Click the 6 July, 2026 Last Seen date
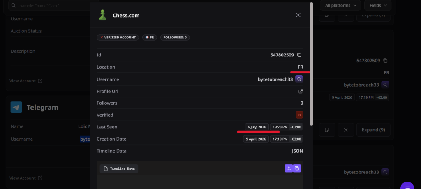 tap(257, 127)
